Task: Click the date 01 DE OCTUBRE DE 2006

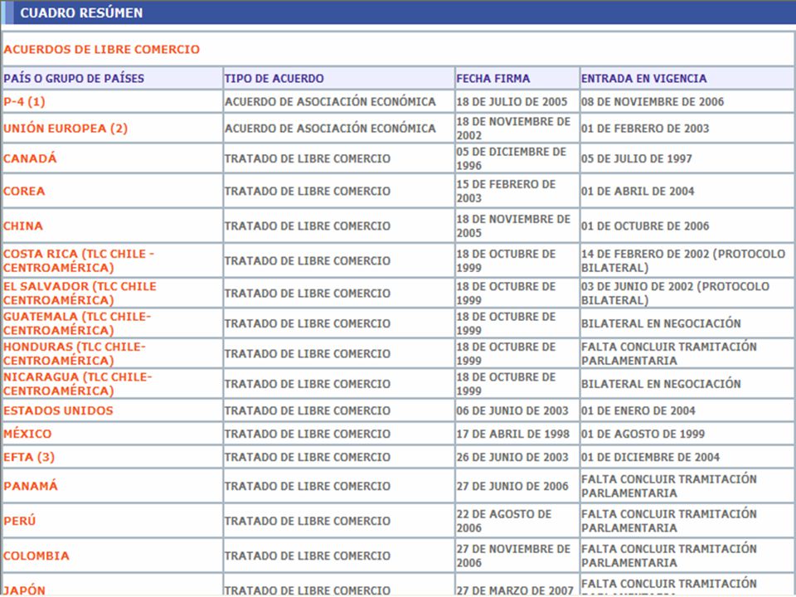Action: pos(645,226)
